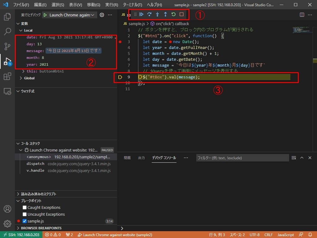Open the Remote Explorer view

point(7,91)
